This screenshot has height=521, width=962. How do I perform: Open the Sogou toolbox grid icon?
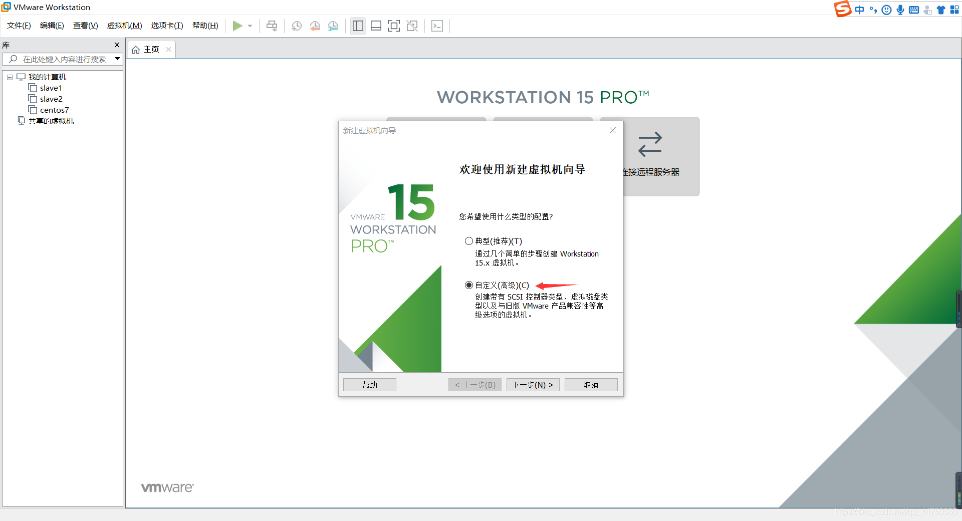954,10
